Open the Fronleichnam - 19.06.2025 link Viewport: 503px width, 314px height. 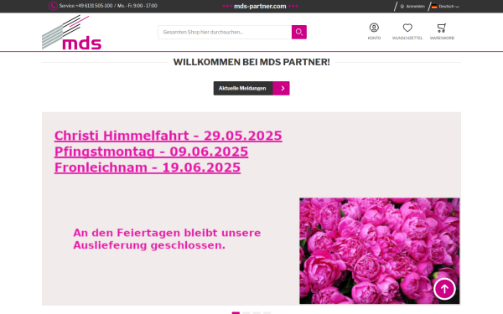point(148,167)
